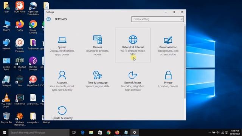Click the Search the web and Windows box
The image size is (242, 136).
(39, 133)
